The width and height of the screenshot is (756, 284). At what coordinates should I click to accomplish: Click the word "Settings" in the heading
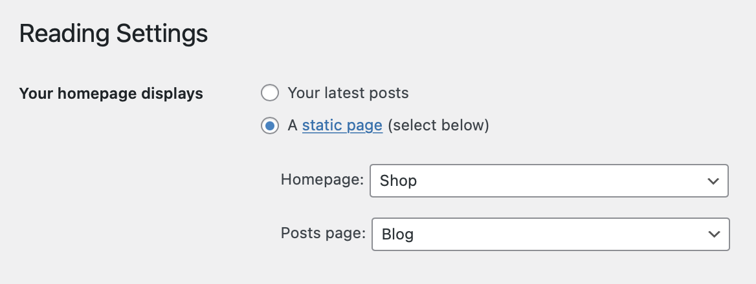pyautogui.click(x=162, y=34)
